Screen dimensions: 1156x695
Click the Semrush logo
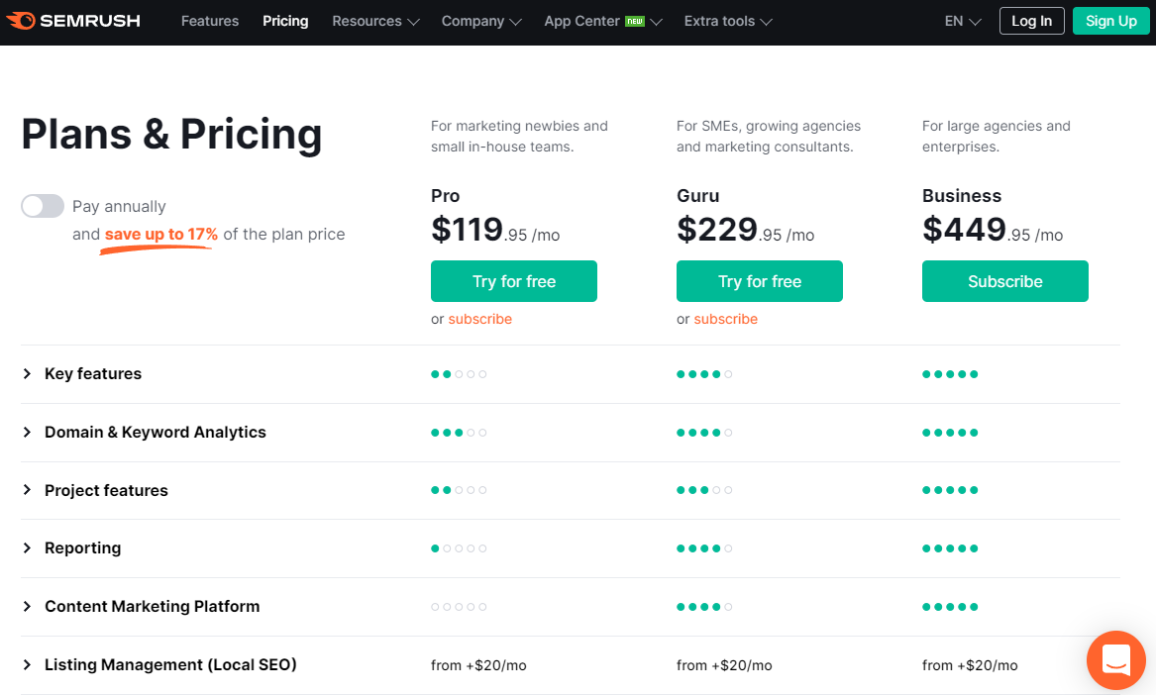click(73, 21)
